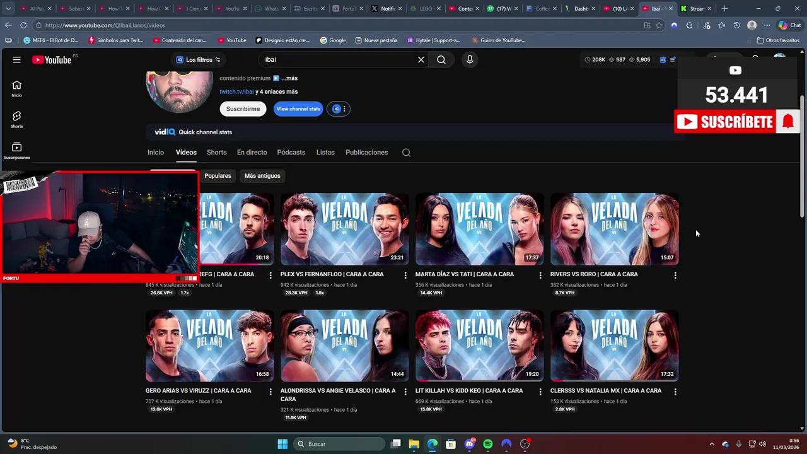Switch to the Inicio channel tab
The width and height of the screenshot is (807, 454).
click(x=156, y=153)
